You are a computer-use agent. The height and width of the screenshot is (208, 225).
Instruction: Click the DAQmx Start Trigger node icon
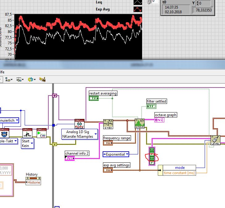[27, 133]
